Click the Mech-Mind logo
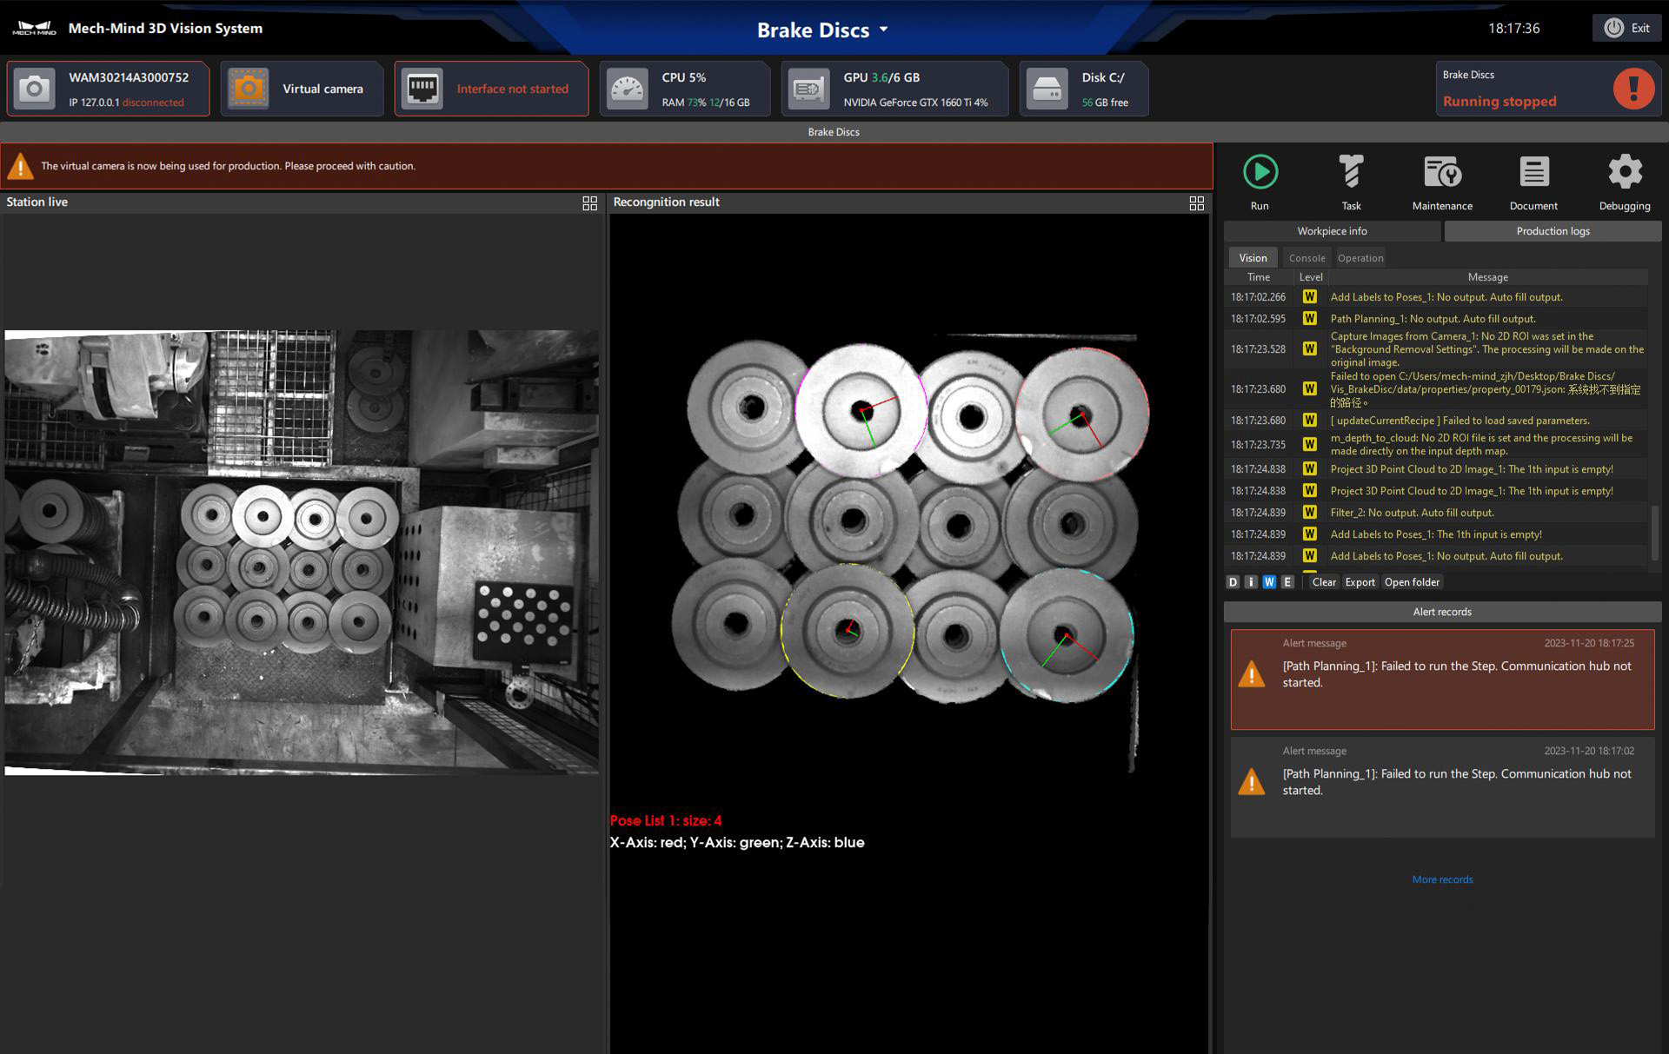 point(35,29)
